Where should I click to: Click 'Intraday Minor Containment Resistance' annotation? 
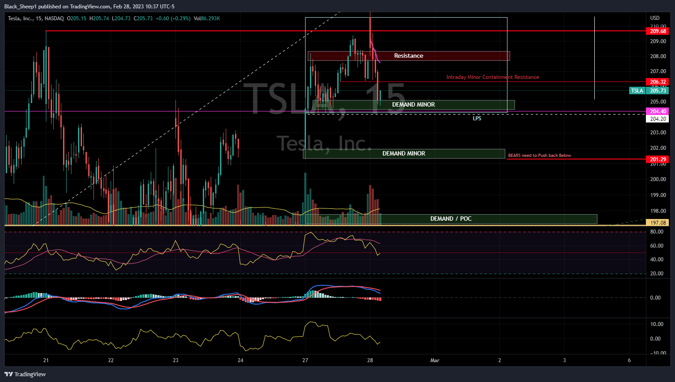(493, 77)
